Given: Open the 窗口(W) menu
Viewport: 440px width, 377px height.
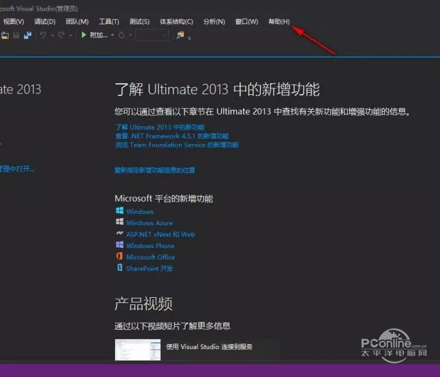Looking at the screenshot, I should (x=246, y=22).
